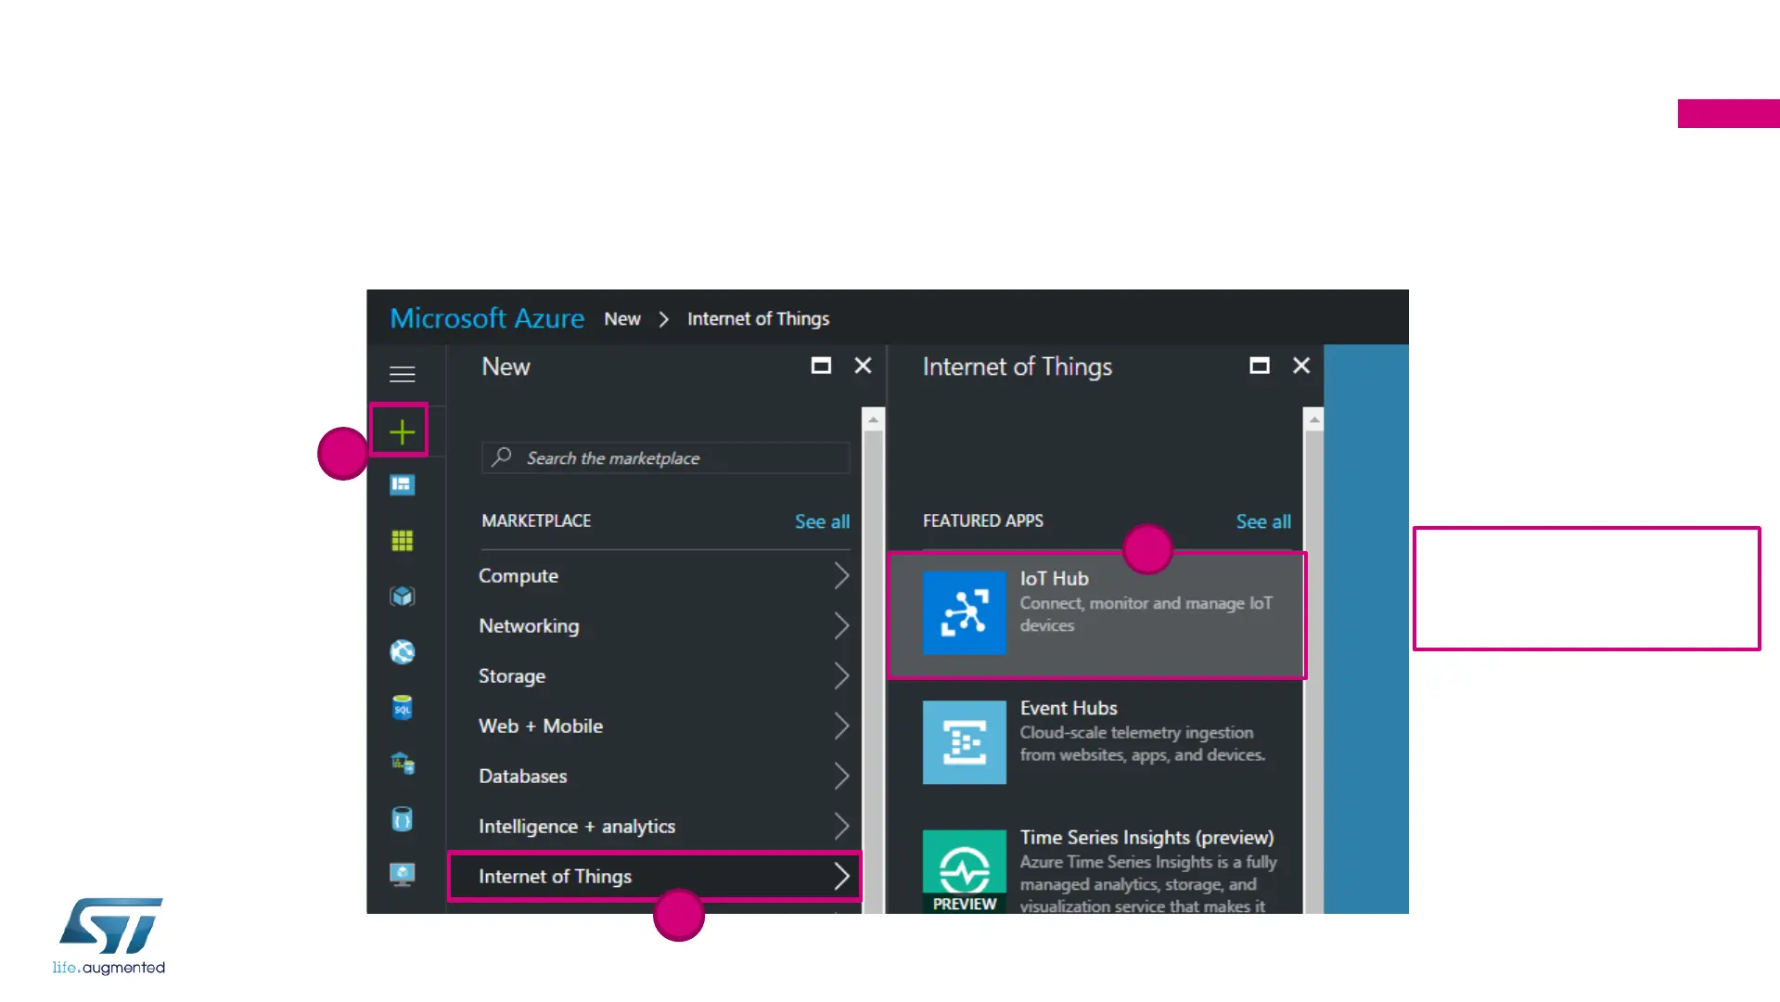
Task: Click See all next to FEATURED APPS
Action: pos(1263,521)
